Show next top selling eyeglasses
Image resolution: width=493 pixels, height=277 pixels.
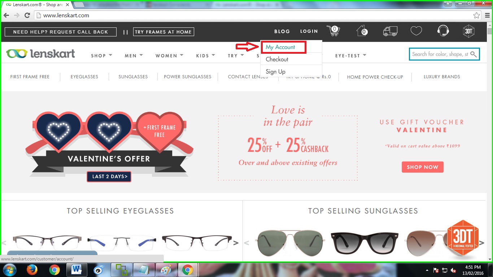(x=236, y=243)
